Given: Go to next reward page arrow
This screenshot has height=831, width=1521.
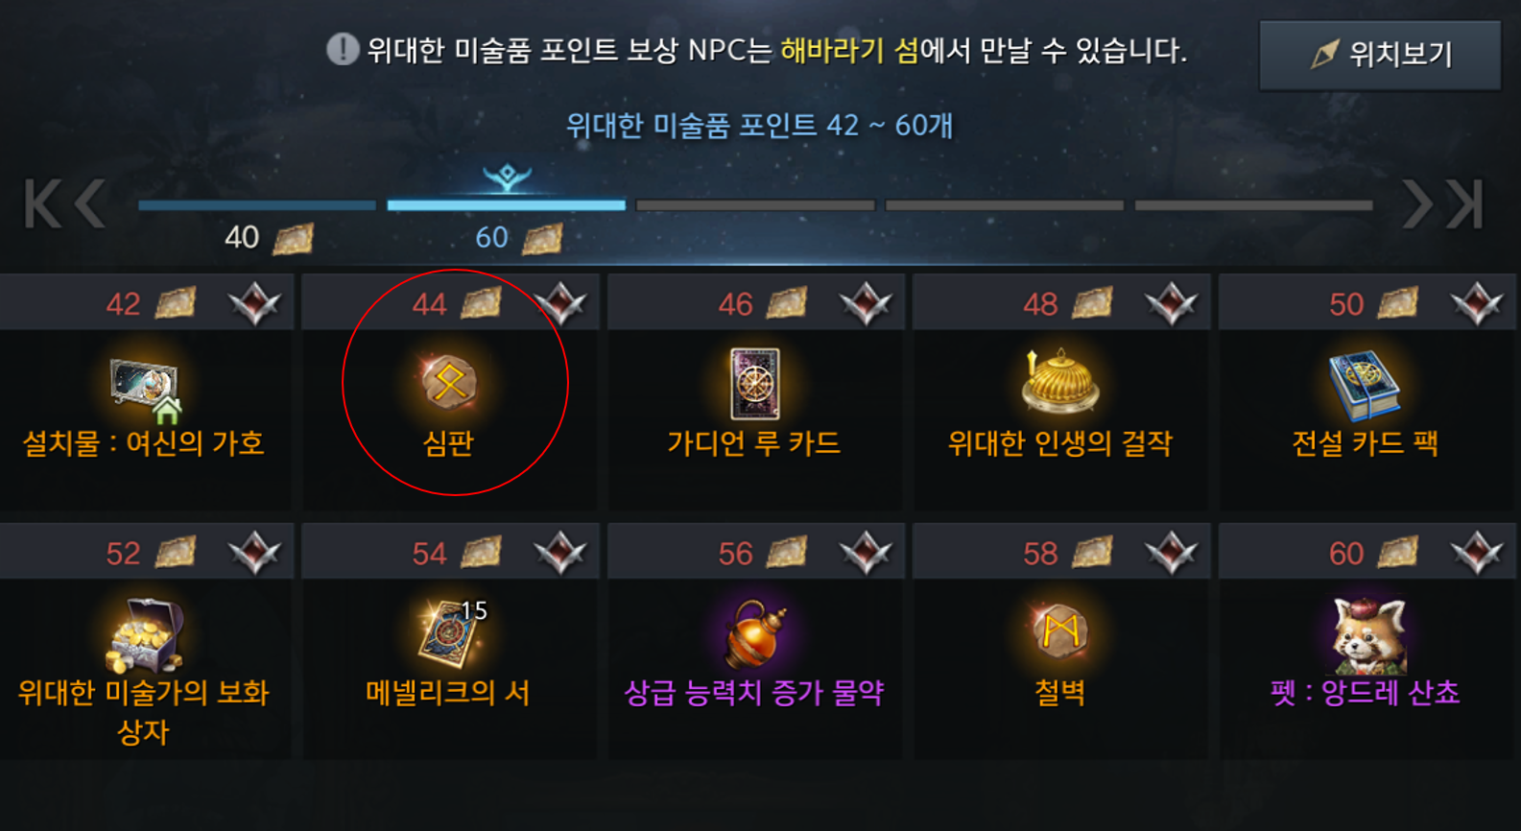Looking at the screenshot, I should (x=1417, y=203).
